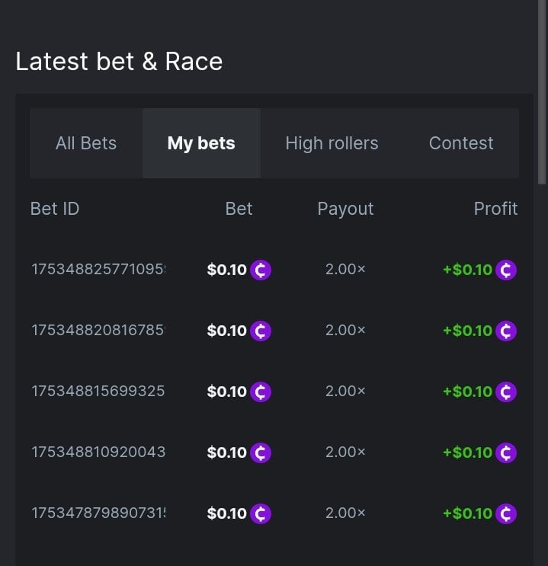Click the Payout column header

coord(345,209)
